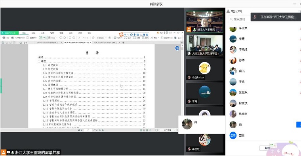Click the home icon beside document tabs
The image size is (301, 156).
(21, 43)
